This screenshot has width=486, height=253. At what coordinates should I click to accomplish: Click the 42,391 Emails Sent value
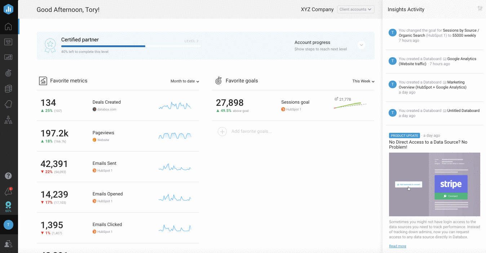pos(54,164)
